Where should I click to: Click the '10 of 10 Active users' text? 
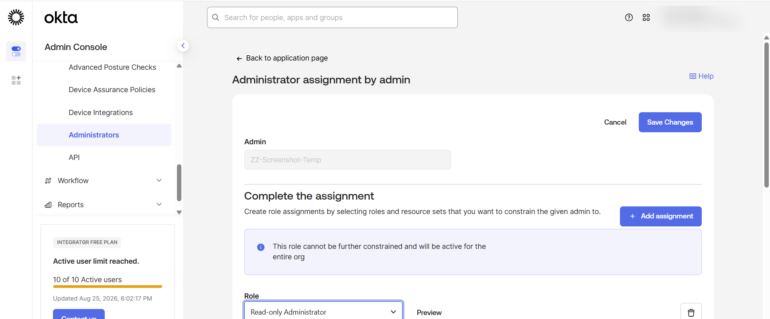coord(87,280)
